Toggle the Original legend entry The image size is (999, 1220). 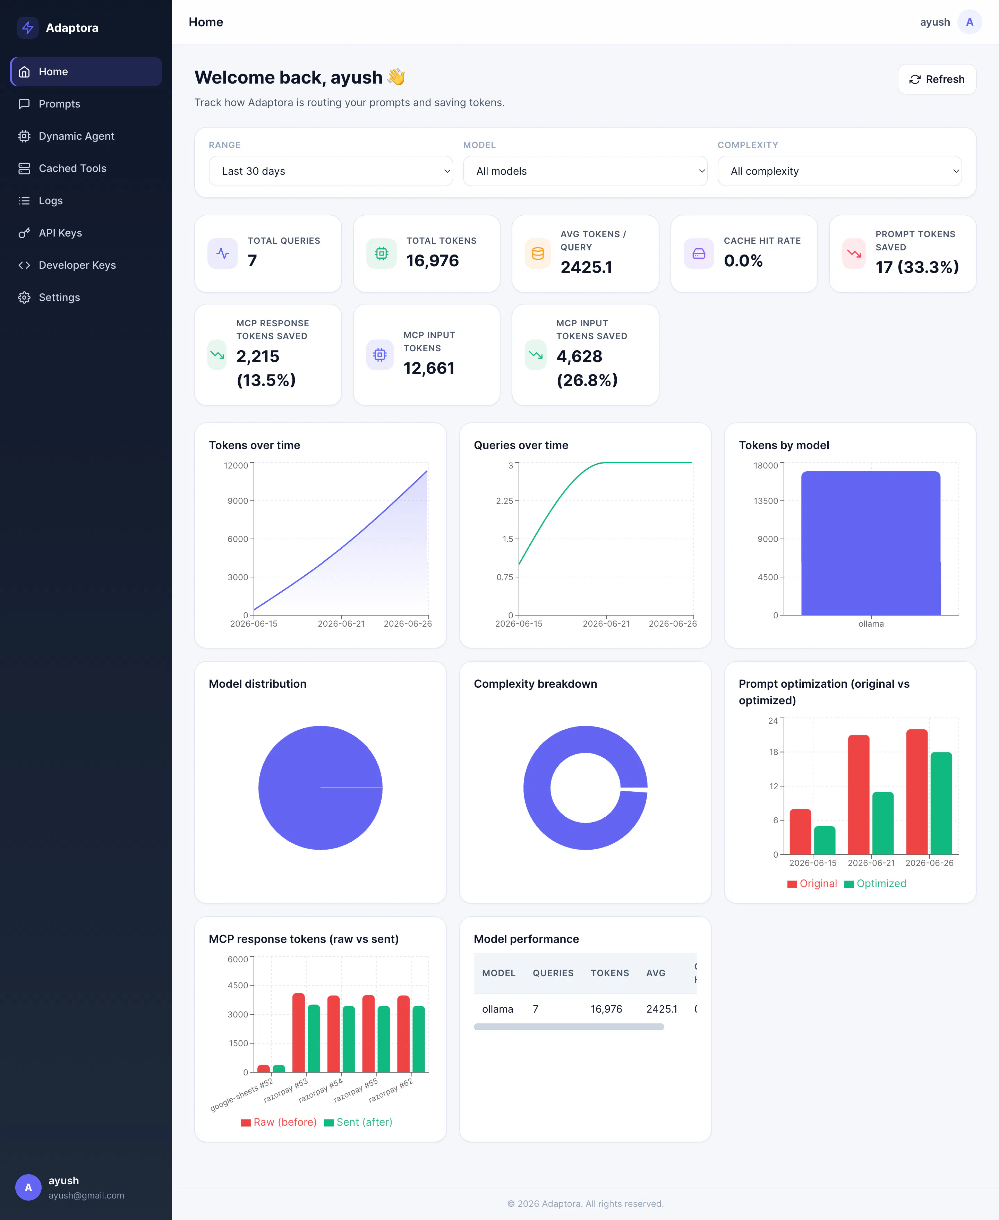coord(812,884)
